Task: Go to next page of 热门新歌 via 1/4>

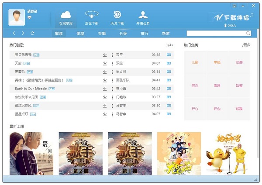Action: click(169, 45)
